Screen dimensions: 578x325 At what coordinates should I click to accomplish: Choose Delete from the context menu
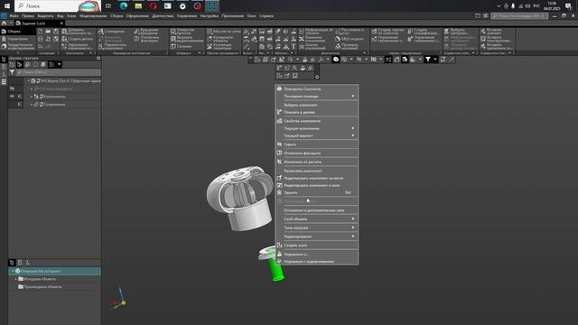click(x=317, y=192)
